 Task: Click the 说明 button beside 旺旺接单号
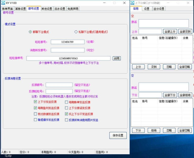116,58
